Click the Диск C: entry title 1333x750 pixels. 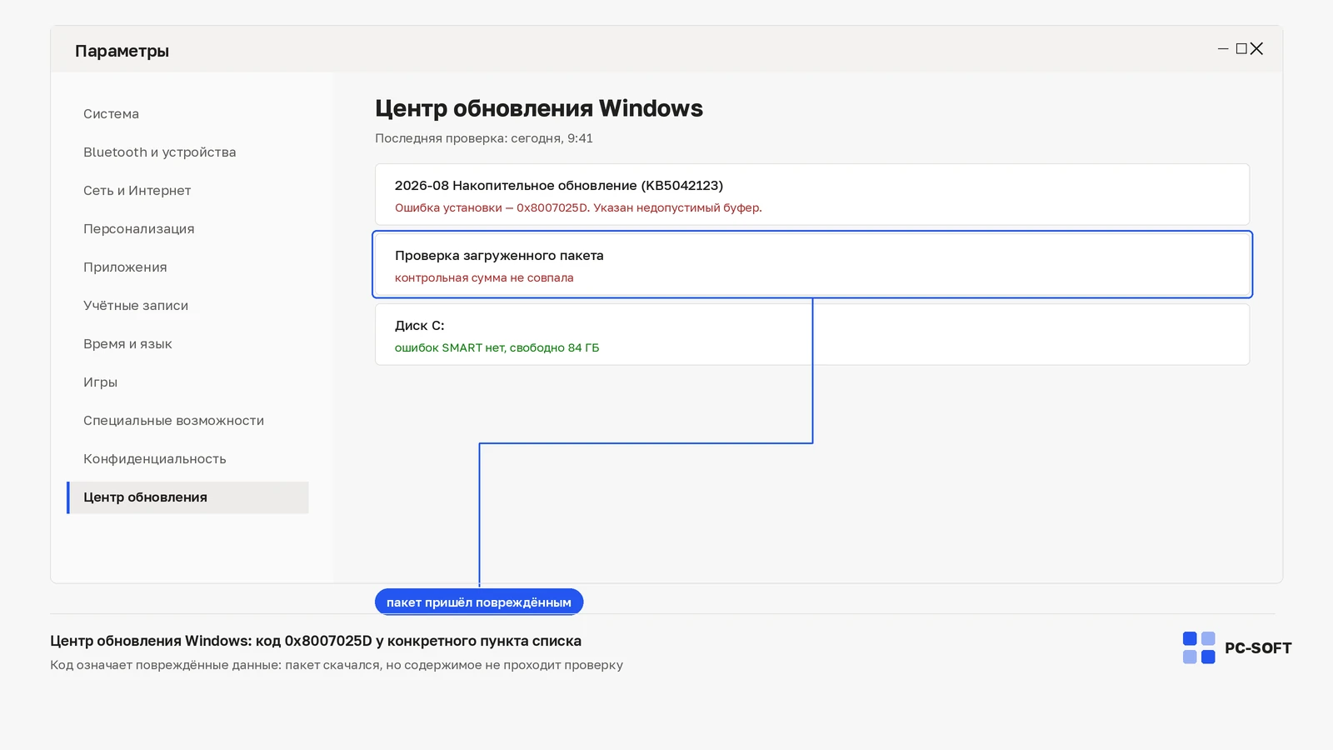pyautogui.click(x=420, y=326)
